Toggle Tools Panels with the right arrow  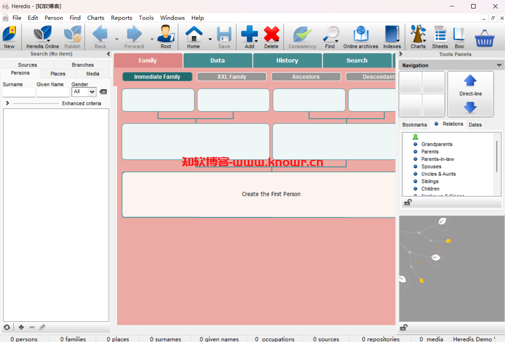401,54
